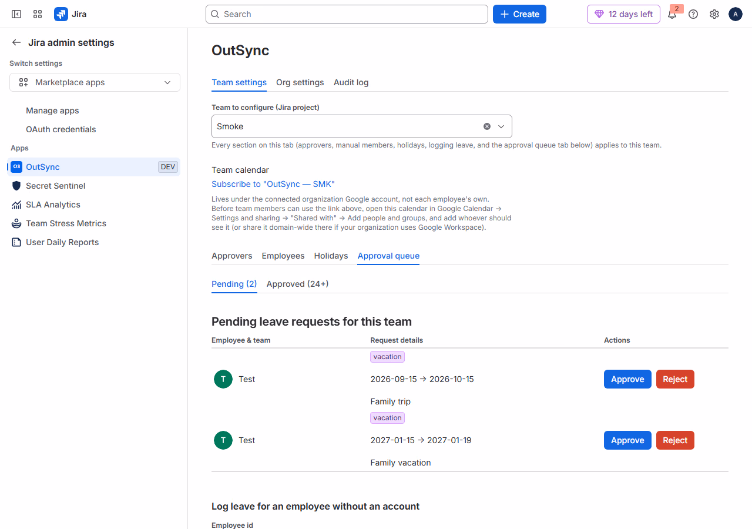Click the 12 days left trial button
This screenshot has width=752, height=529.
tap(623, 14)
